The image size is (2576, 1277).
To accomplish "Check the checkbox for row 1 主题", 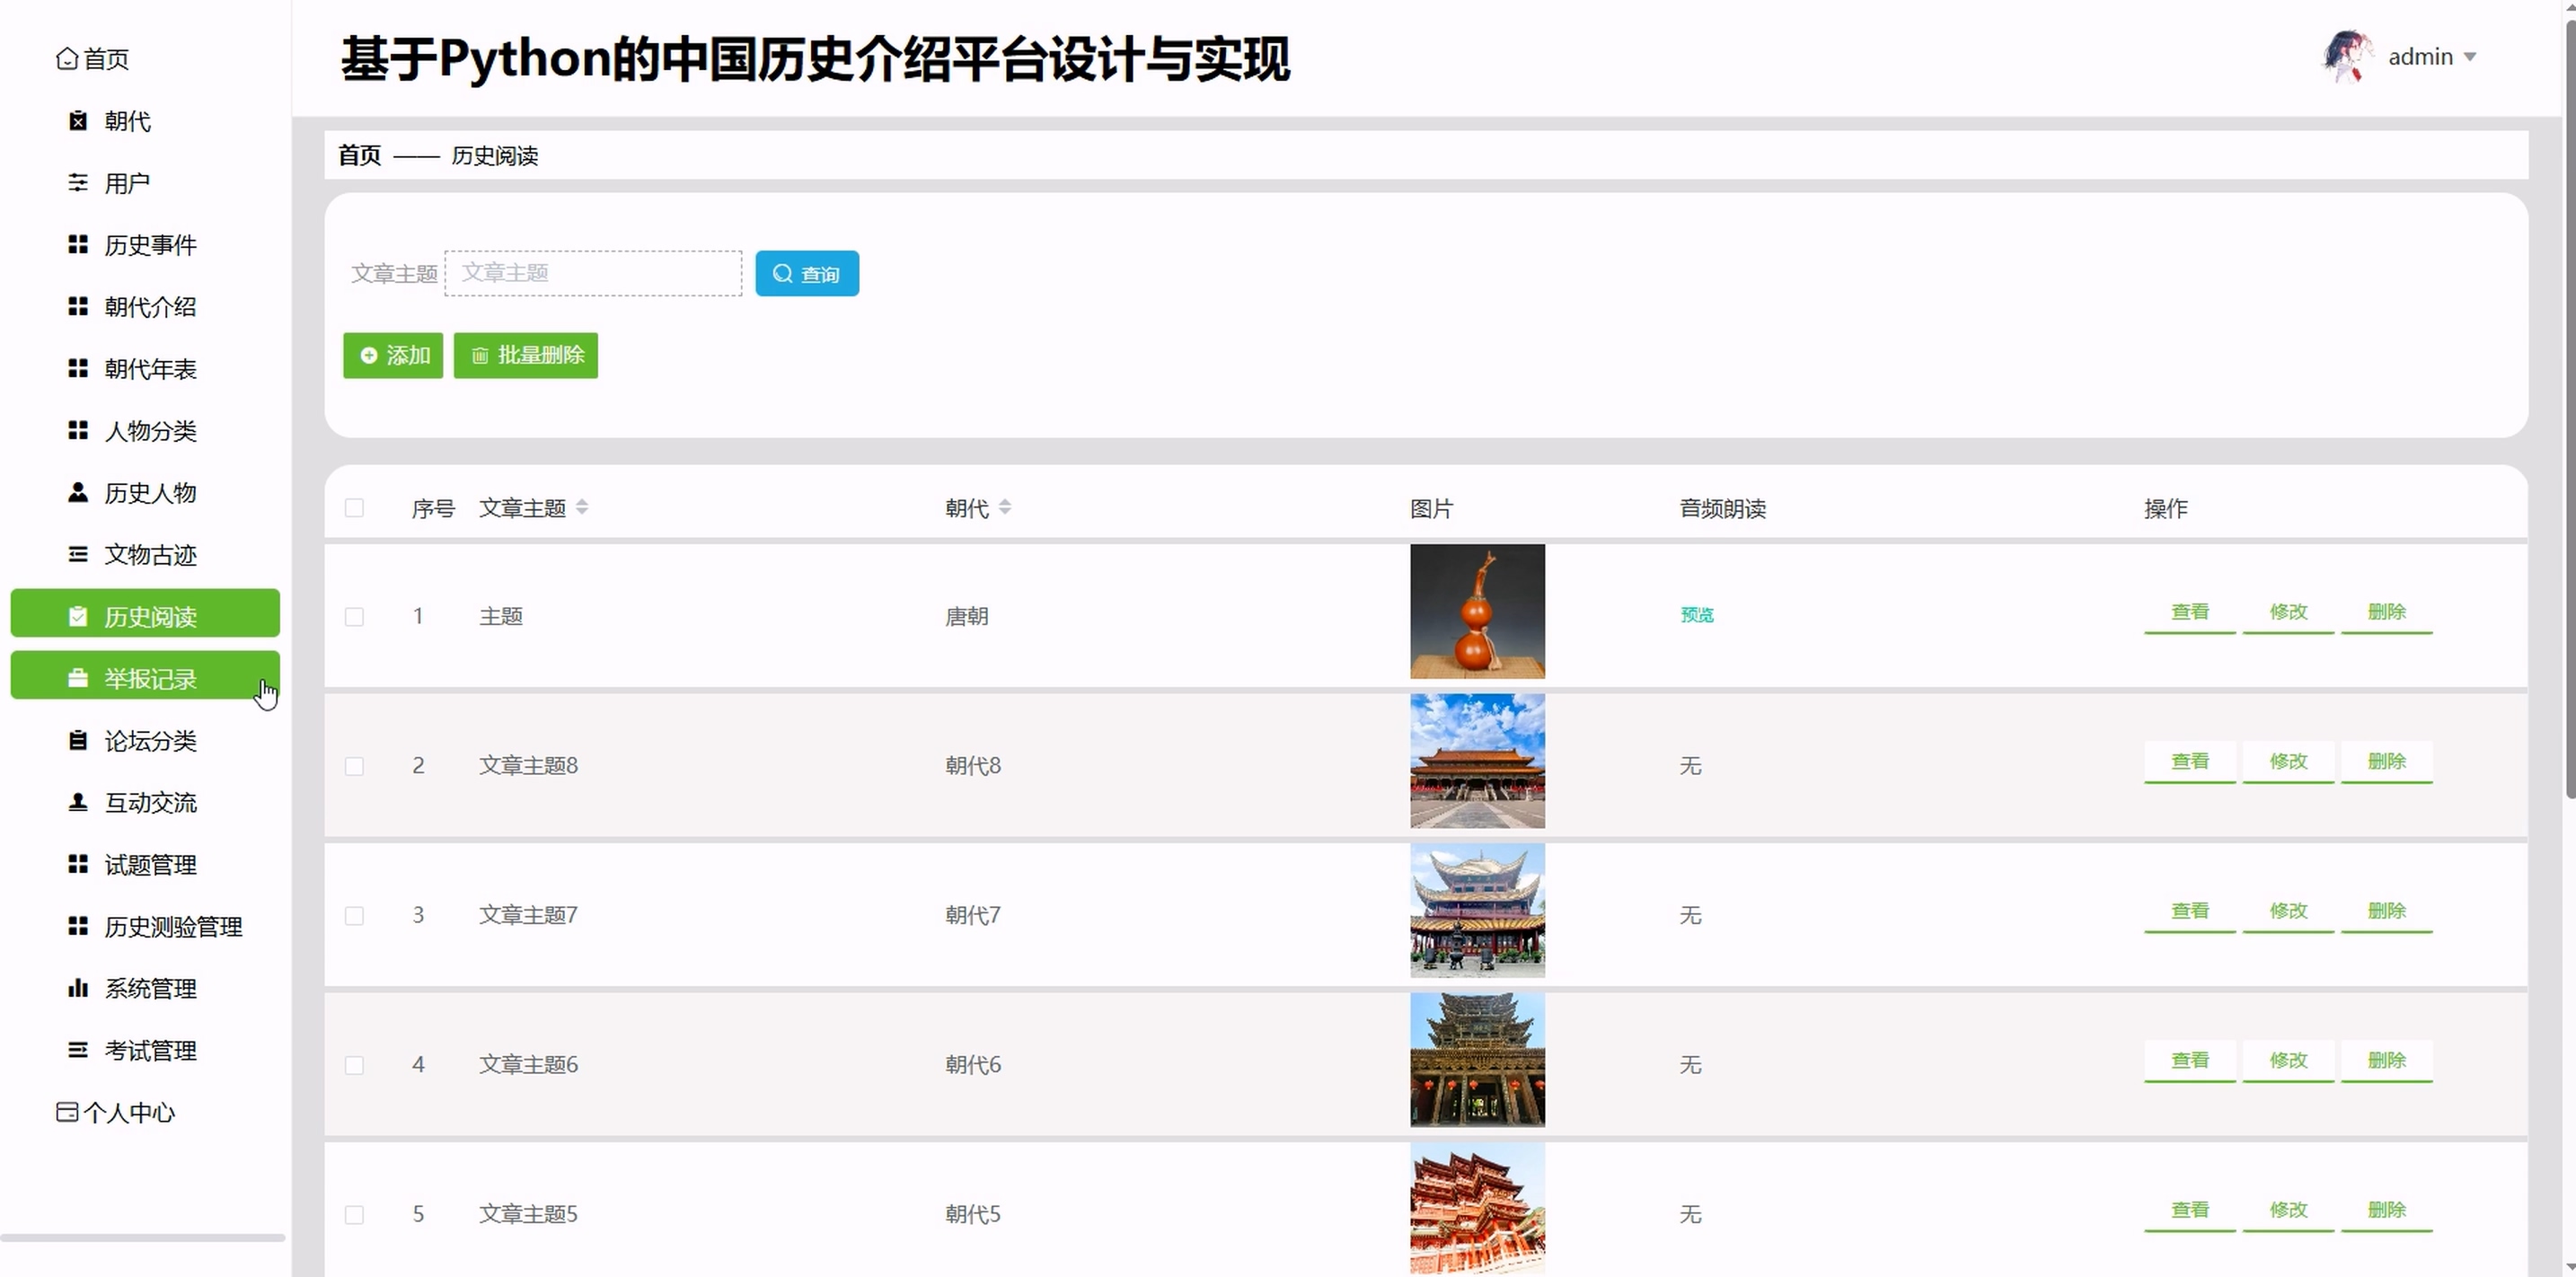I will click(x=354, y=616).
